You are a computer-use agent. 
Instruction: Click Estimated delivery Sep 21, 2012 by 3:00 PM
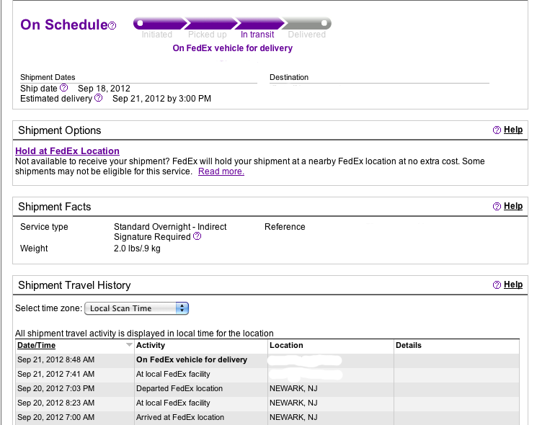click(161, 99)
